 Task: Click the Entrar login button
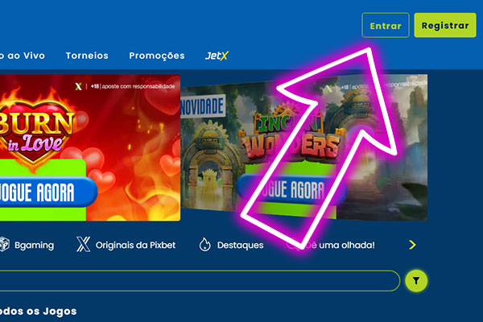pos(386,25)
